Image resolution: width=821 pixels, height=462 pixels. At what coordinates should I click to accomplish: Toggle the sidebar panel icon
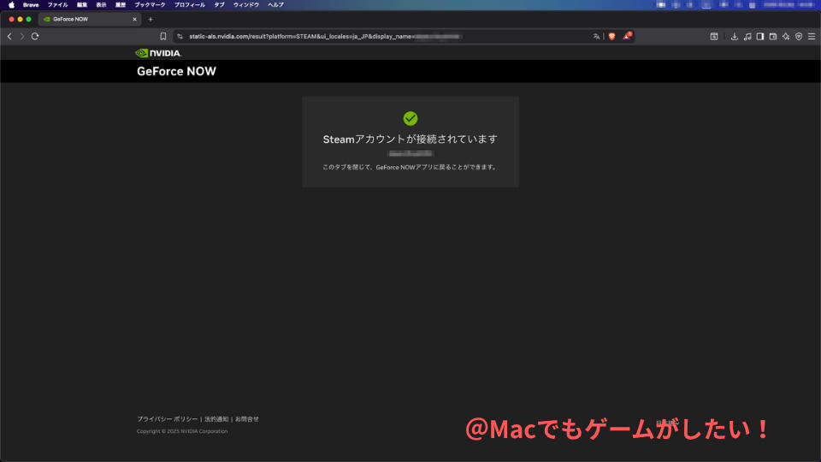[x=759, y=37]
